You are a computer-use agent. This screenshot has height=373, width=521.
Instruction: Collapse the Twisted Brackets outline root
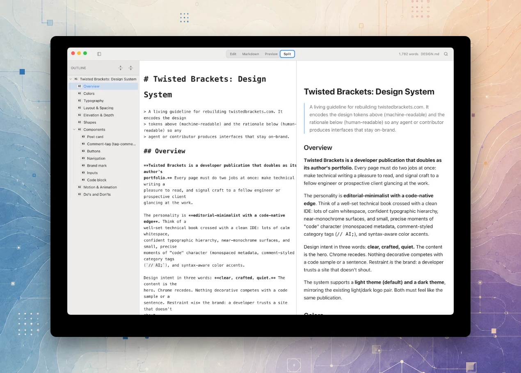tap(71, 79)
